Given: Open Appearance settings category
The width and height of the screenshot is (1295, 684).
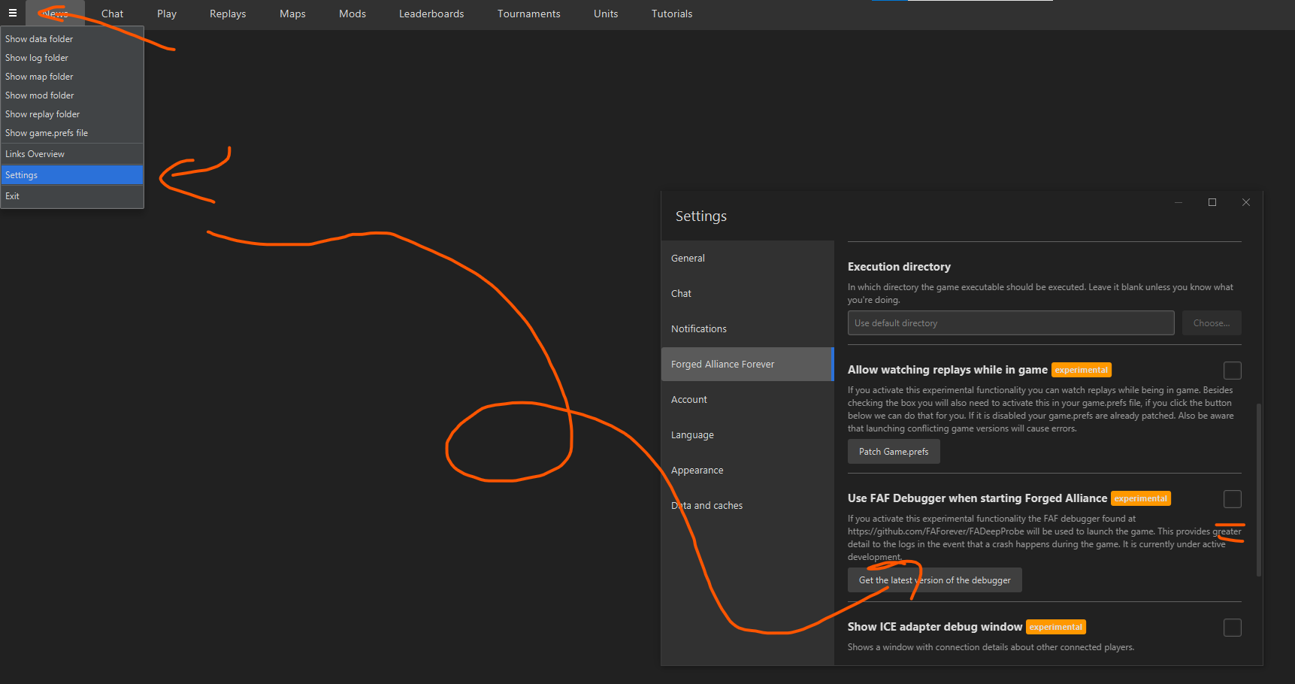Looking at the screenshot, I should (747, 470).
